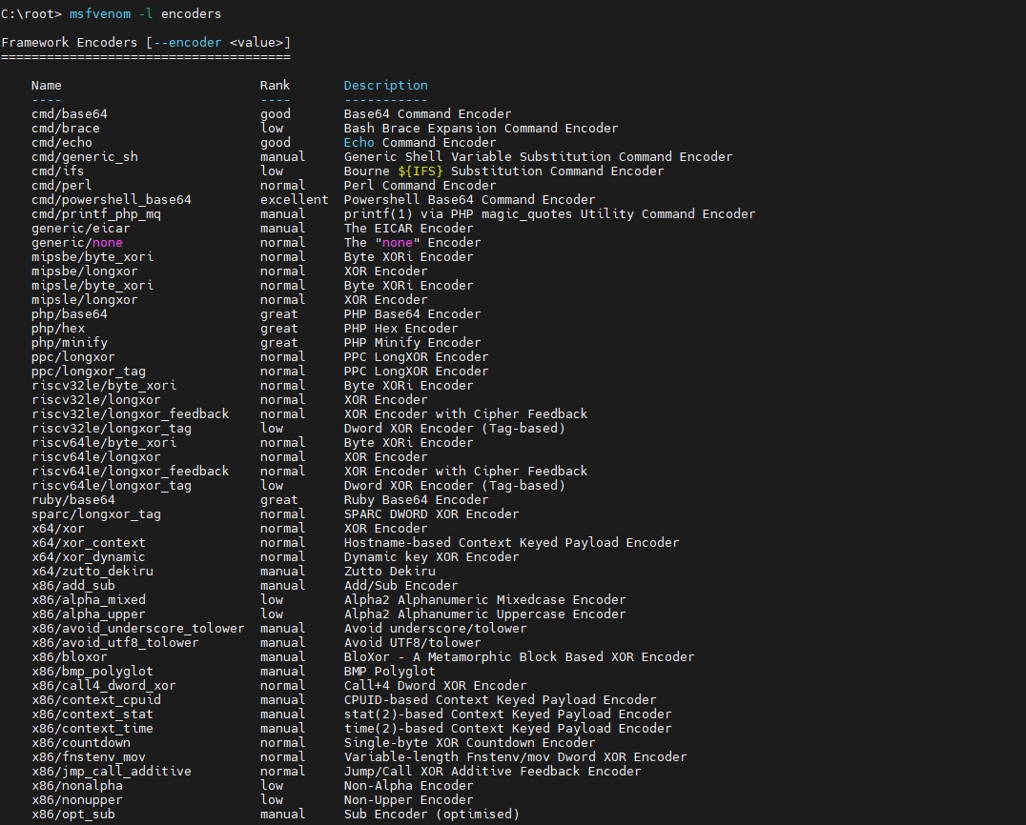This screenshot has width=1026, height=825.
Task: Click the encoder name 'x86/countdown'
Action: [x=81, y=743]
